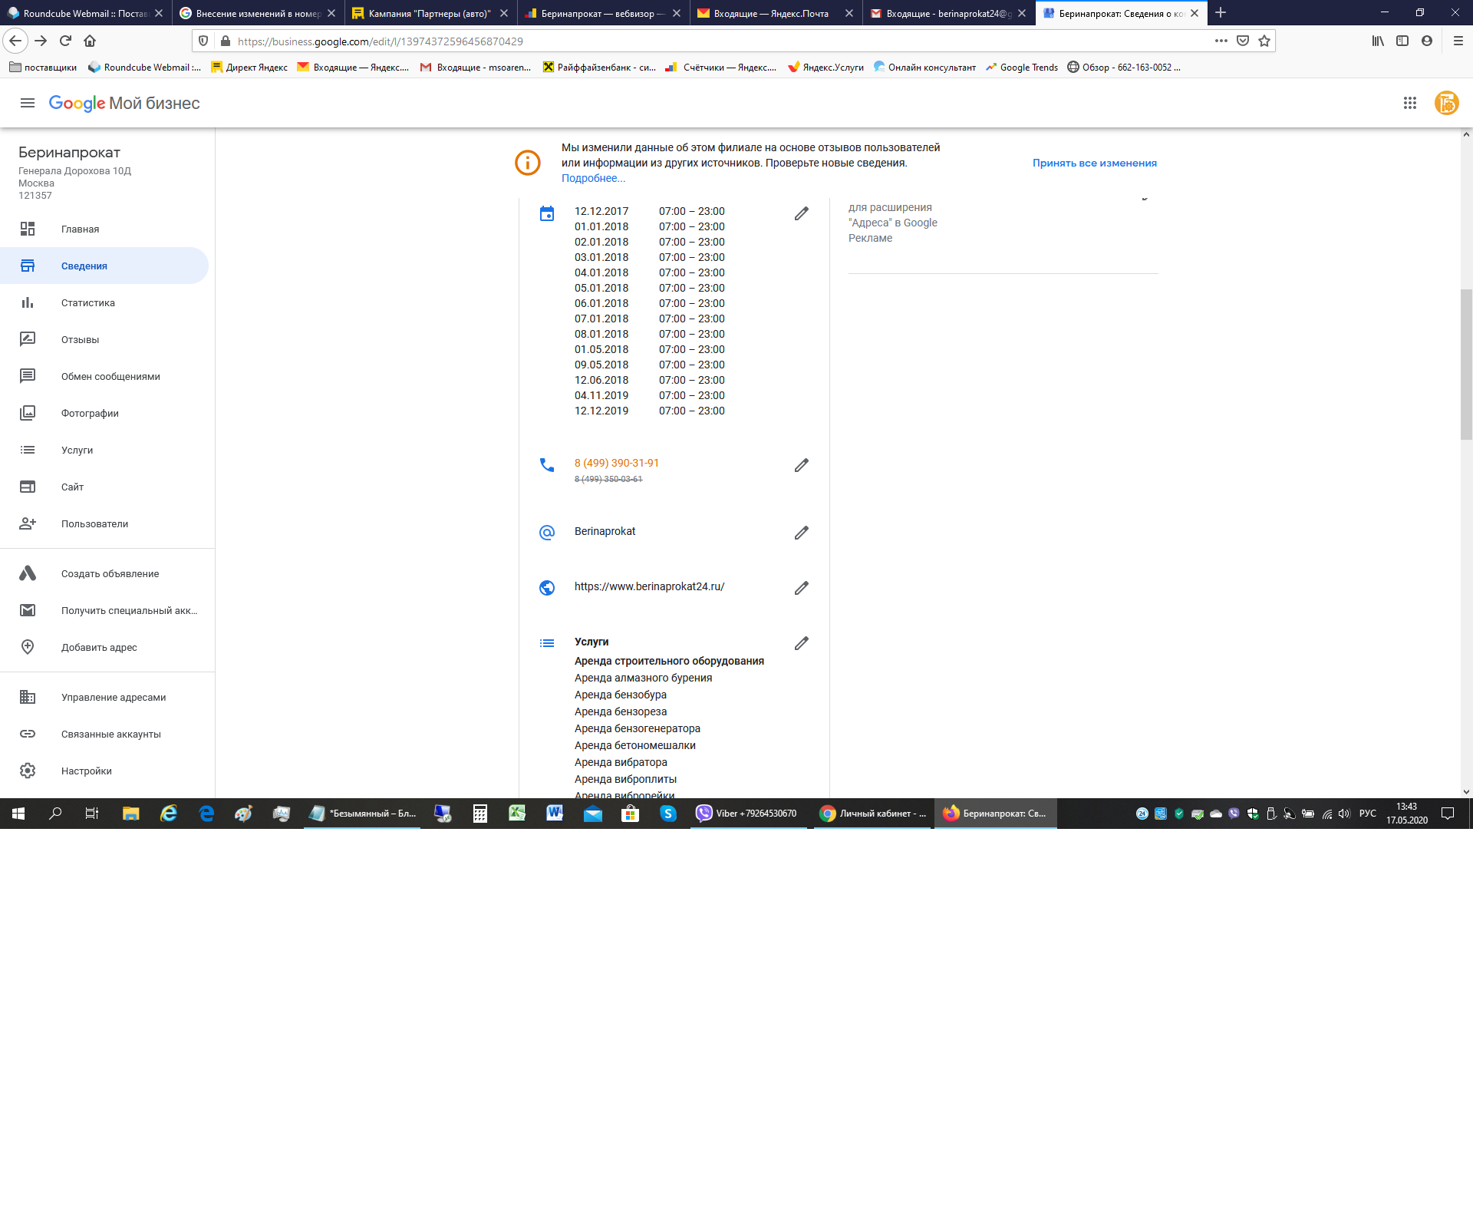1473x1228 pixels.
Task: Open the hamburger main menu icon
Action: pyautogui.click(x=28, y=103)
